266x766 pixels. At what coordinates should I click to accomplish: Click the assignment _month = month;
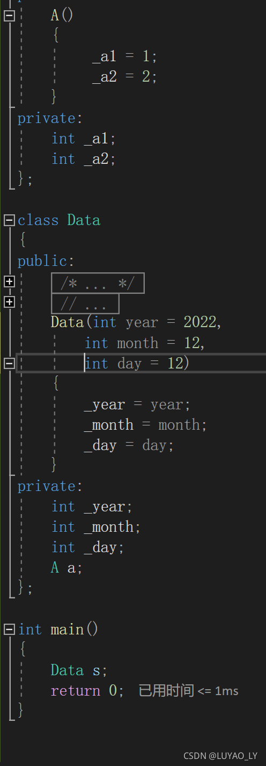(x=145, y=425)
